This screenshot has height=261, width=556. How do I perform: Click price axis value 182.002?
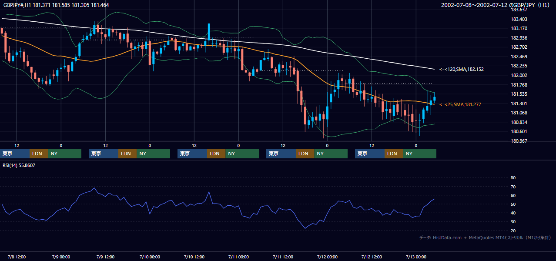tap(519, 75)
